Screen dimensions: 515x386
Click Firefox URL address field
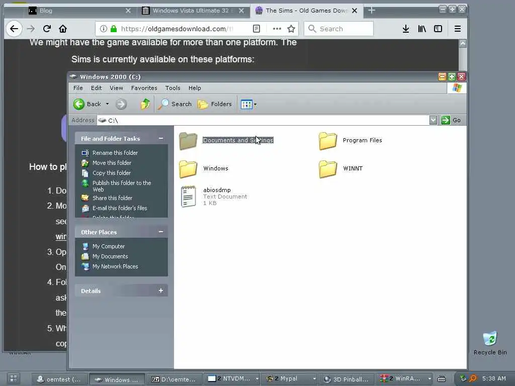coord(177,29)
